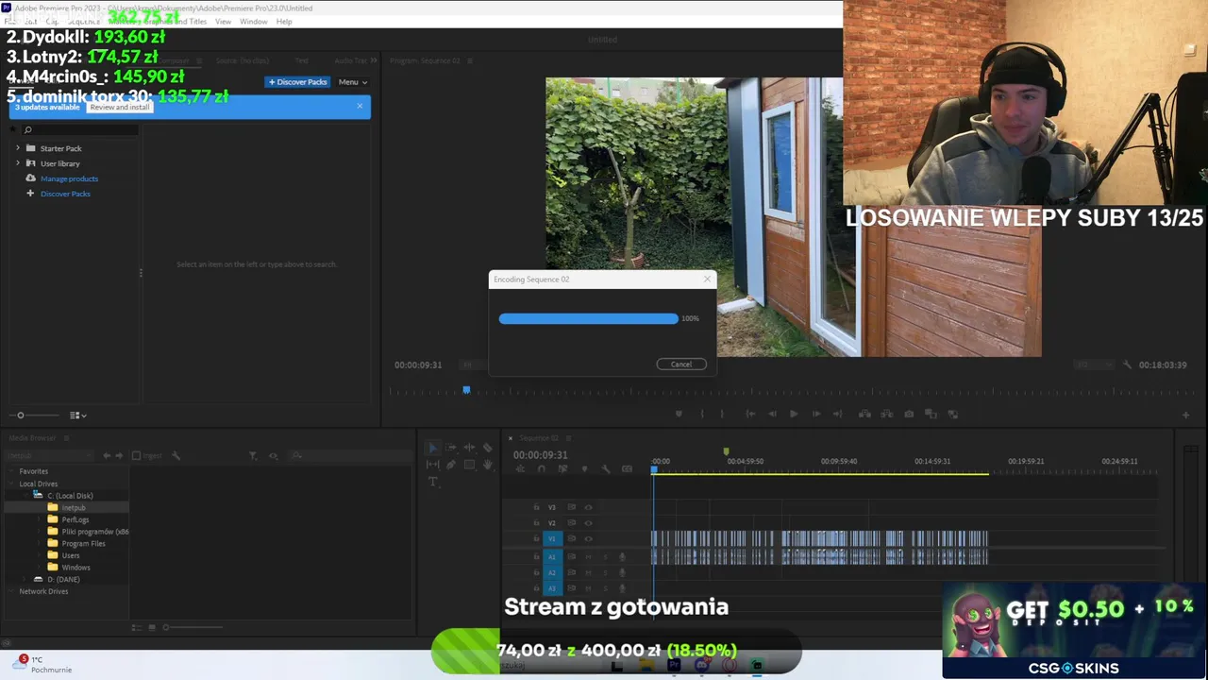Mute audio track A1
This screenshot has height=680, width=1208.
click(588, 557)
